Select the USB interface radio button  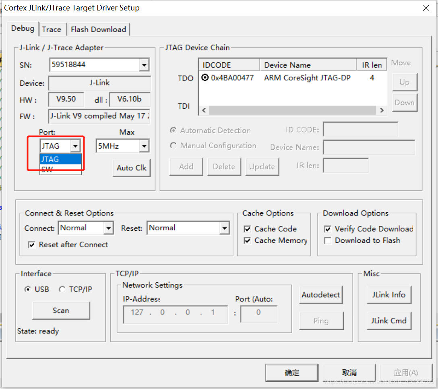[27, 289]
